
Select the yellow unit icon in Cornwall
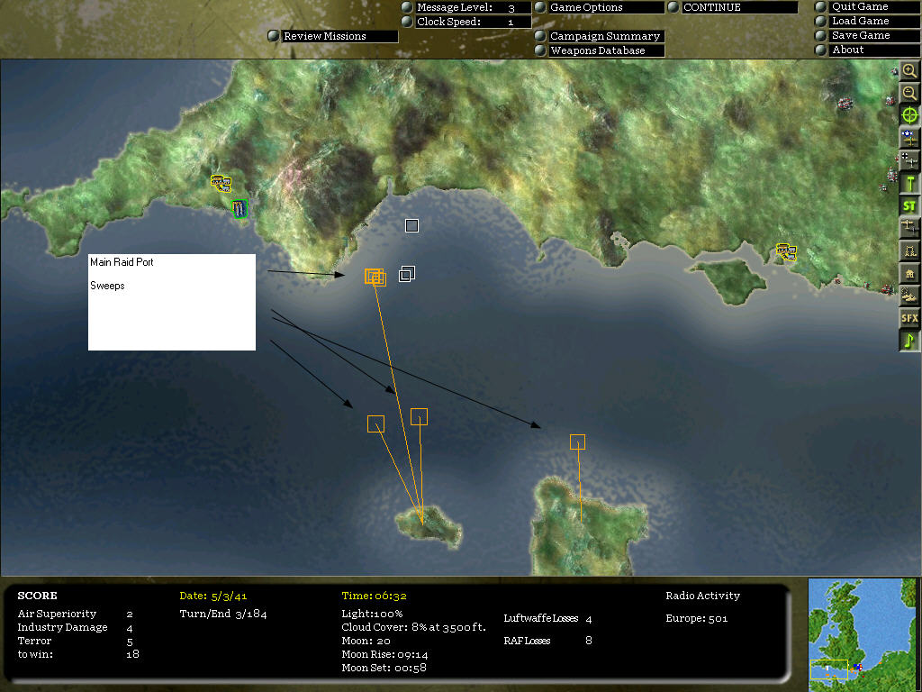point(221,183)
